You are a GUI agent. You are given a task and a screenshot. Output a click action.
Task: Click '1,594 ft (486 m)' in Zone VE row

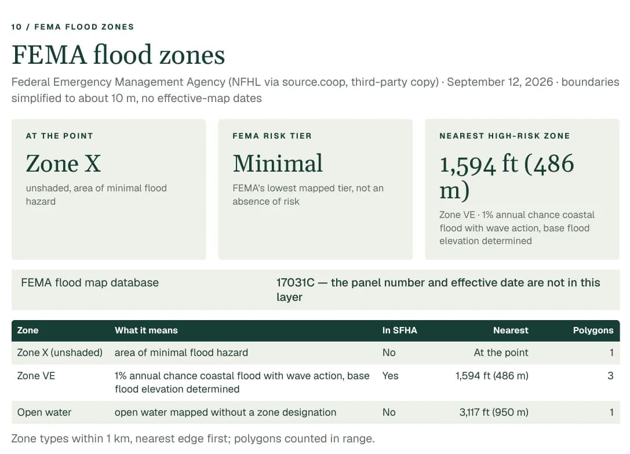(x=492, y=376)
